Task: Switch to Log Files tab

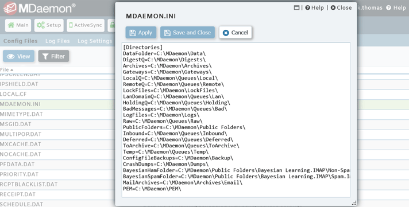Action: coord(57,41)
